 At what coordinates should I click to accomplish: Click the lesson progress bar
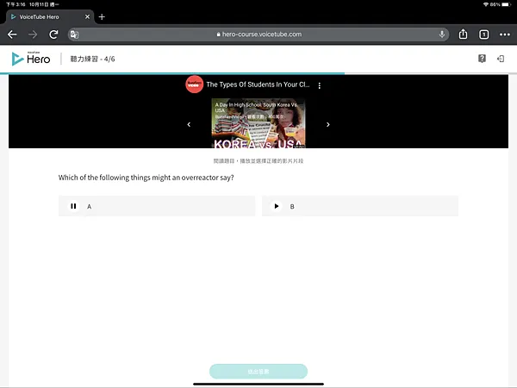(258, 73)
